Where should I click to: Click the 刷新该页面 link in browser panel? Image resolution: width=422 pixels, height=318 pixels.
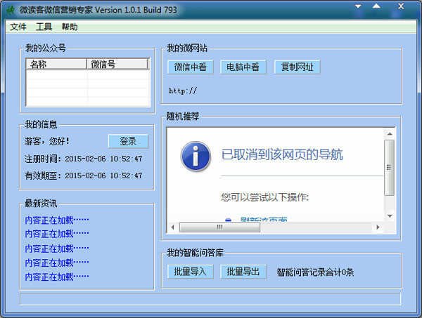click(x=264, y=220)
